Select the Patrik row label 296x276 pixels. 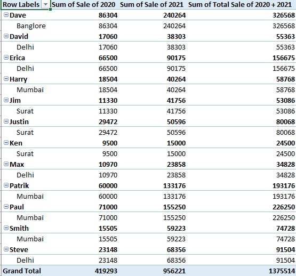[19, 185]
